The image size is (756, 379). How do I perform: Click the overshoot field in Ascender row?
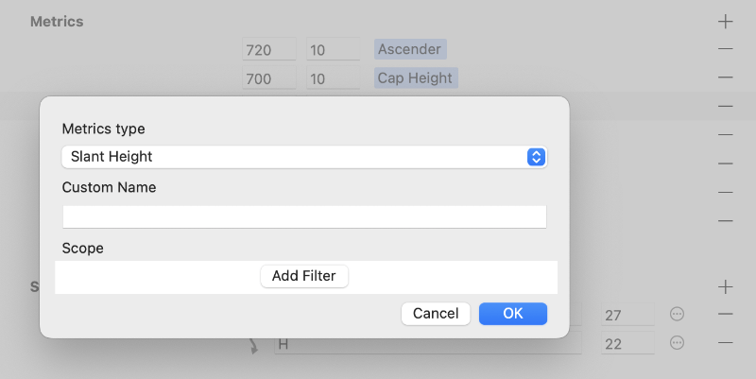click(x=333, y=49)
